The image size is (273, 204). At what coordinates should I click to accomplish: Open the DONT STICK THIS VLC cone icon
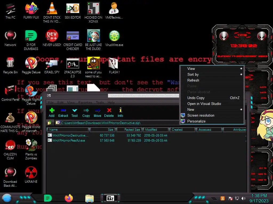[x=52, y=12]
